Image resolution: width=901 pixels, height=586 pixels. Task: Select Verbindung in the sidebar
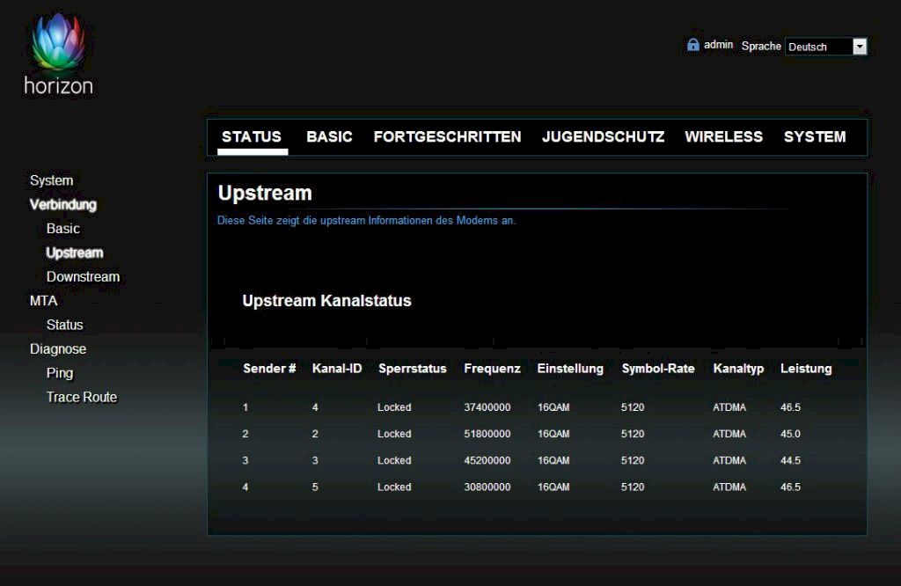tap(62, 205)
